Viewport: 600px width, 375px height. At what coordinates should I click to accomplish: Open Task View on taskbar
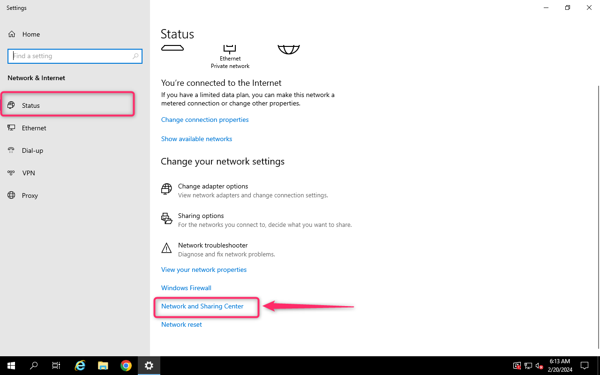56,366
